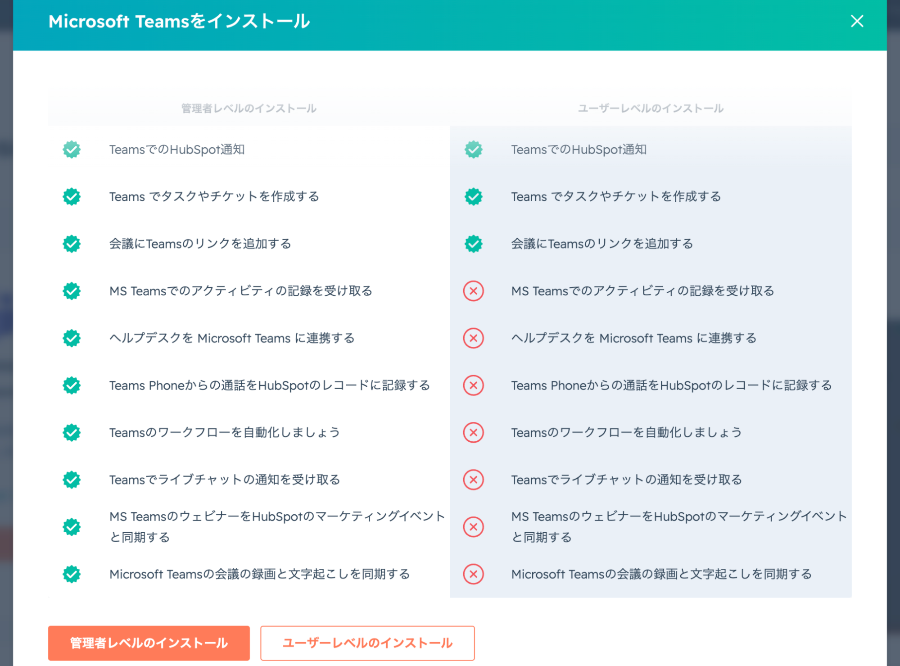Click admin checkmark for MS Teamsのウェビナー同期 row

[x=72, y=527]
